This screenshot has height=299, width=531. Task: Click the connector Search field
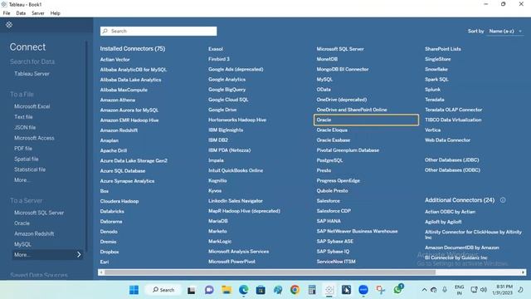(158, 31)
